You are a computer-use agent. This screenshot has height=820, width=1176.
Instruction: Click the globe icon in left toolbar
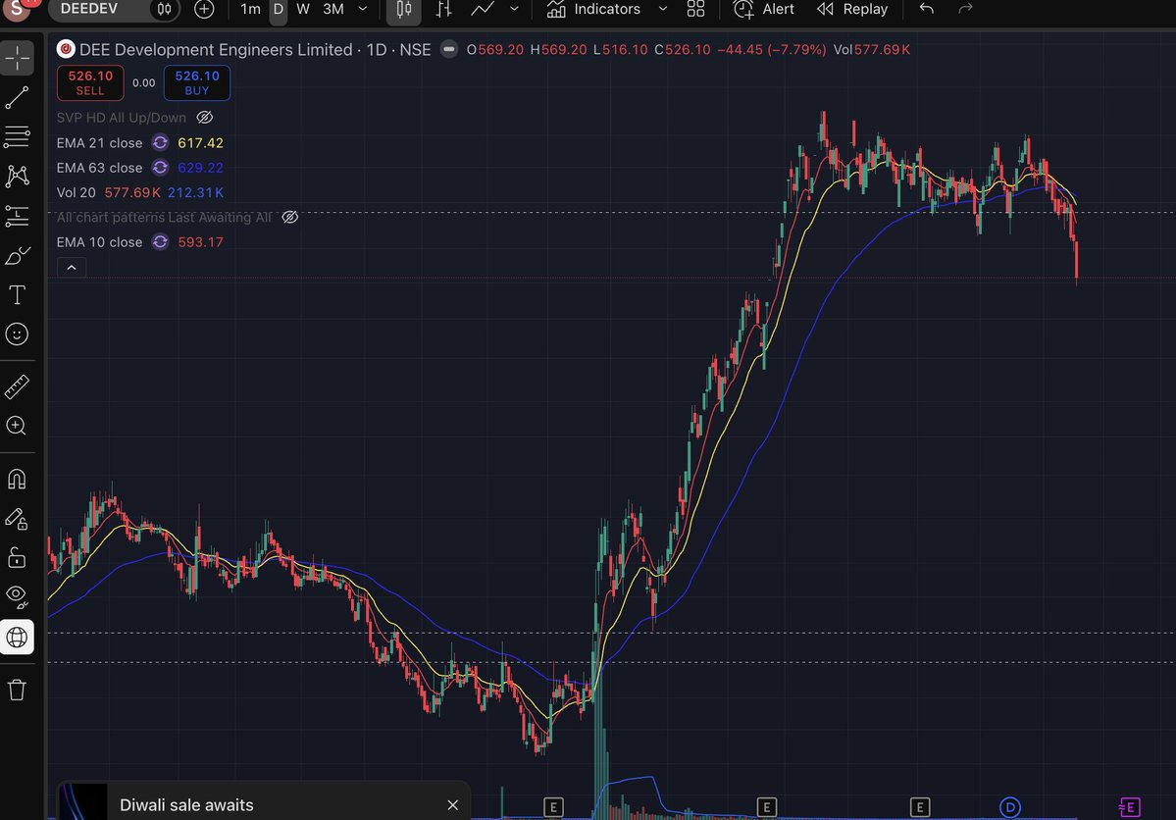(x=18, y=637)
